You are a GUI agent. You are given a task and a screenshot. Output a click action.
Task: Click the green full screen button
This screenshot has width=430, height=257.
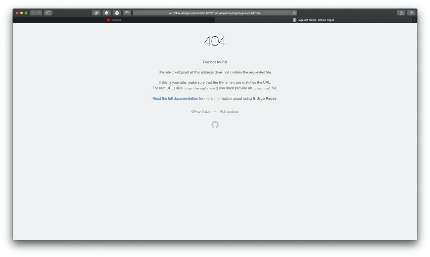click(26, 13)
